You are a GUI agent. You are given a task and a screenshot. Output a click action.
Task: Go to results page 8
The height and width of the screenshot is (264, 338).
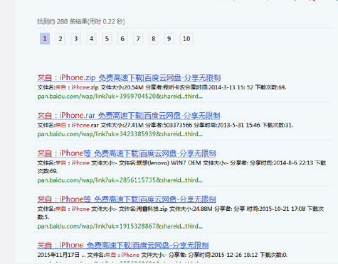point(154,38)
